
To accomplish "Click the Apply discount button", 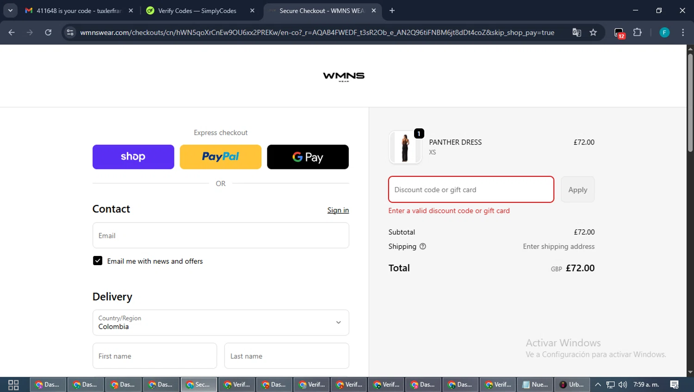I will coord(578,189).
